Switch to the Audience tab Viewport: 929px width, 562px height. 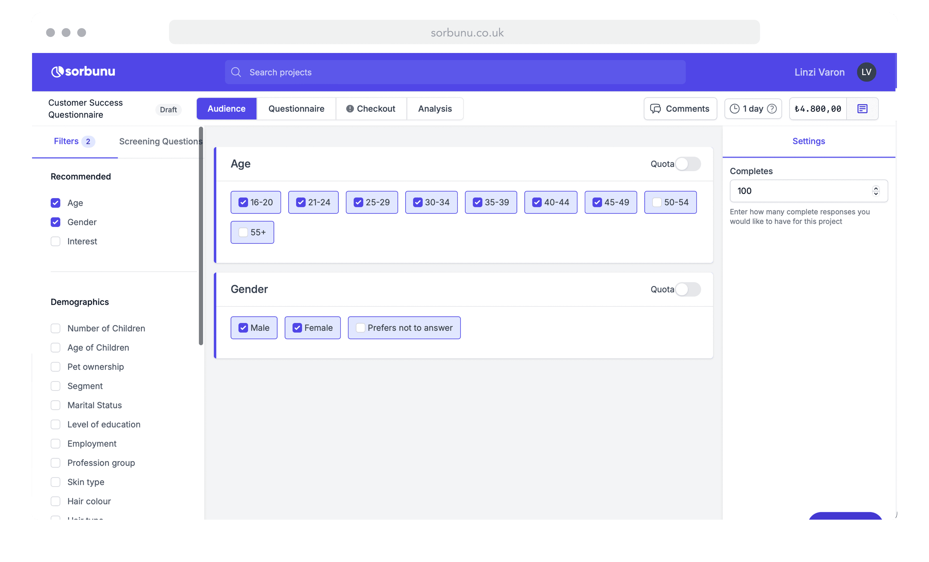[x=227, y=109]
